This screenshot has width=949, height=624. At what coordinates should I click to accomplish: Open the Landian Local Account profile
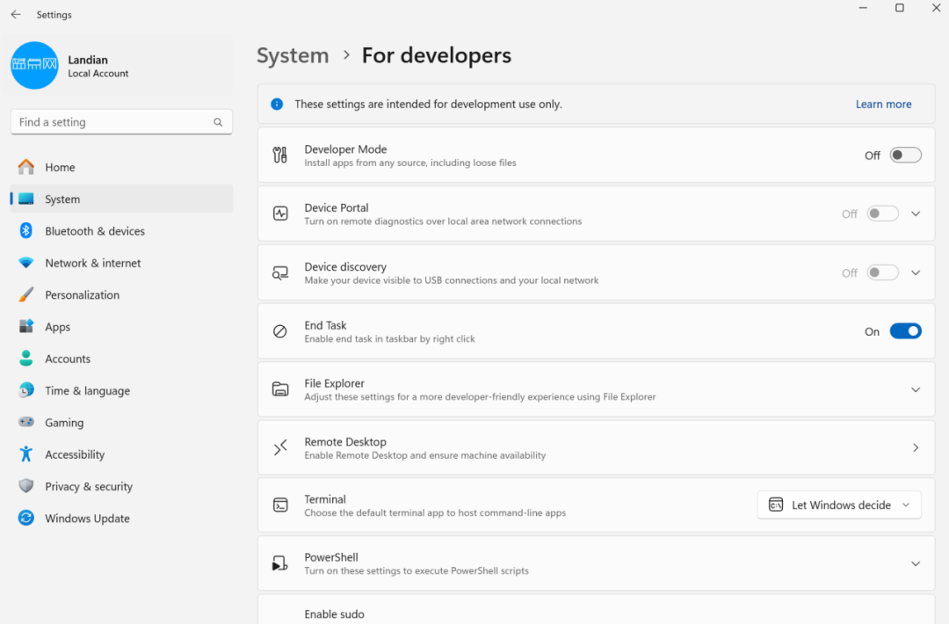tap(117, 65)
